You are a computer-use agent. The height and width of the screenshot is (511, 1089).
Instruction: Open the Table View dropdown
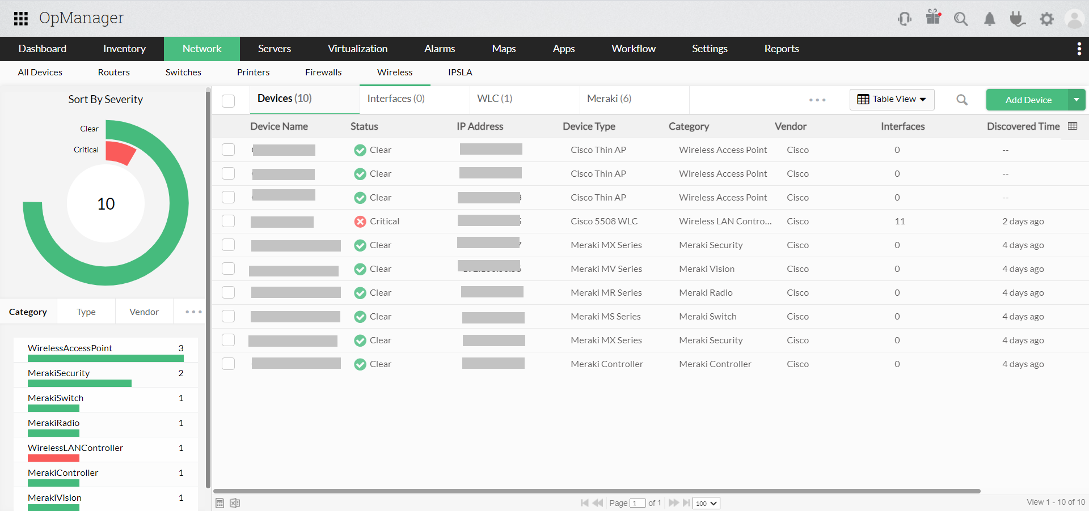tap(892, 100)
